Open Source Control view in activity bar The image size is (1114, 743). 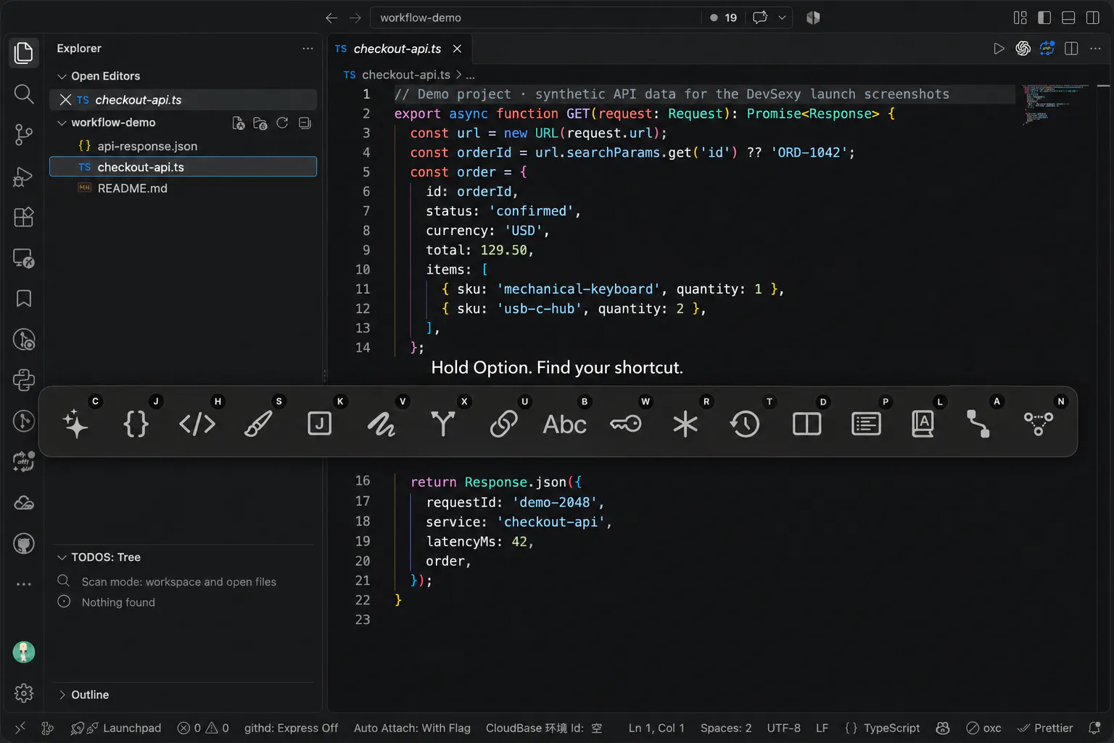pyautogui.click(x=24, y=135)
